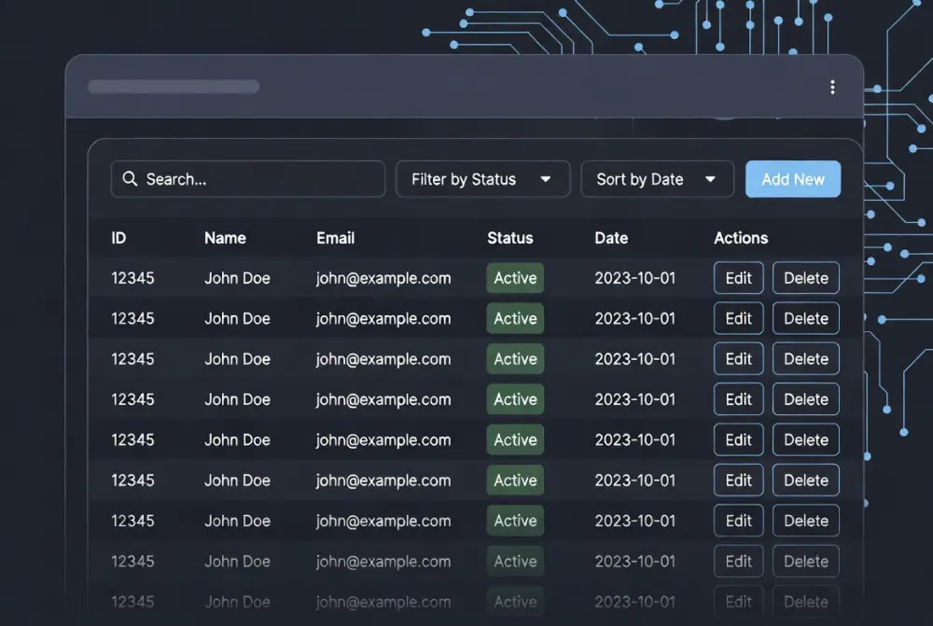The image size is (933, 626).
Task: Click the Add New button
Action: pyautogui.click(x=793, y=178)
